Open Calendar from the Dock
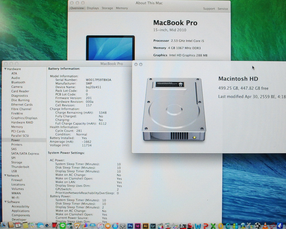 pos(18,225)
